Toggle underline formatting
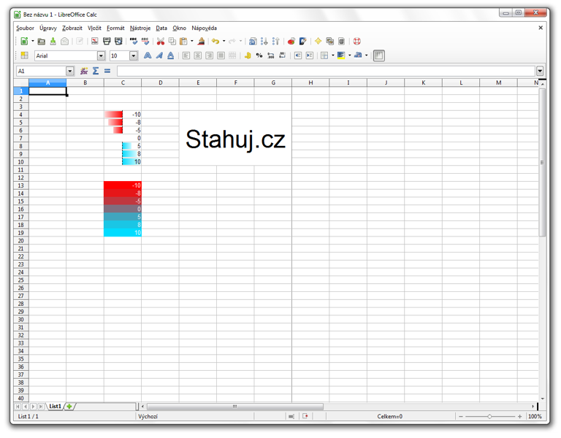 [171, 55]
